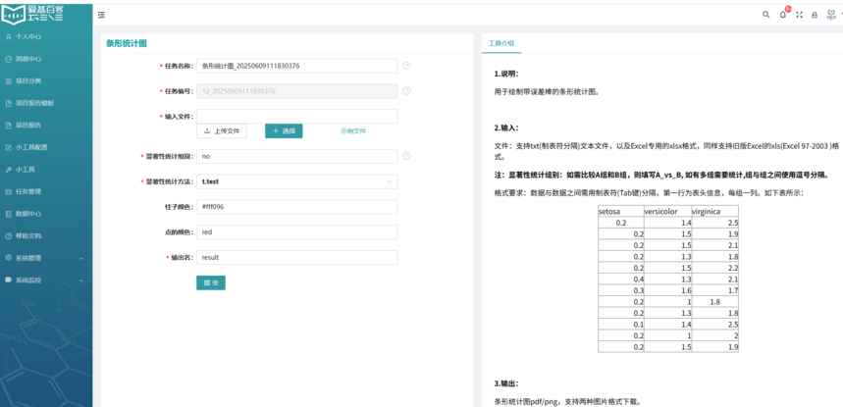Go to 任务管理 in sidebar

click(x=28, y=191)
